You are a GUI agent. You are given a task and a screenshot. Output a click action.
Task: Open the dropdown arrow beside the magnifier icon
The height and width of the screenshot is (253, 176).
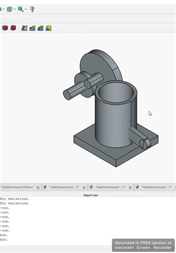26,9
